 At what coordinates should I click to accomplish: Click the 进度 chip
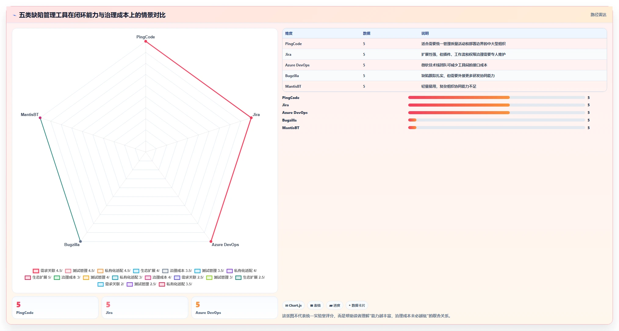click(x=335, y=305)
